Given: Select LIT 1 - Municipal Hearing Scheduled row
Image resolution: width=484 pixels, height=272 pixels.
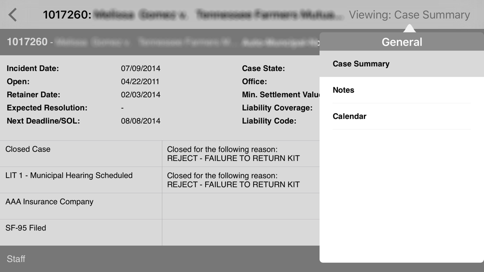Looking at the screenshot, I should coord(81,180).
